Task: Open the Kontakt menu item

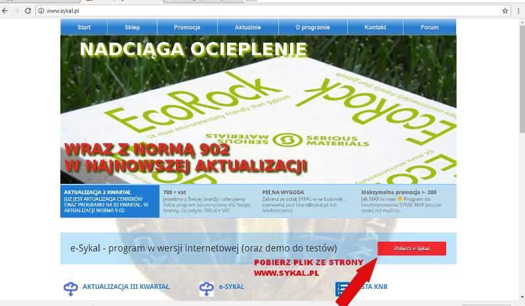Action: click(375, 27)
